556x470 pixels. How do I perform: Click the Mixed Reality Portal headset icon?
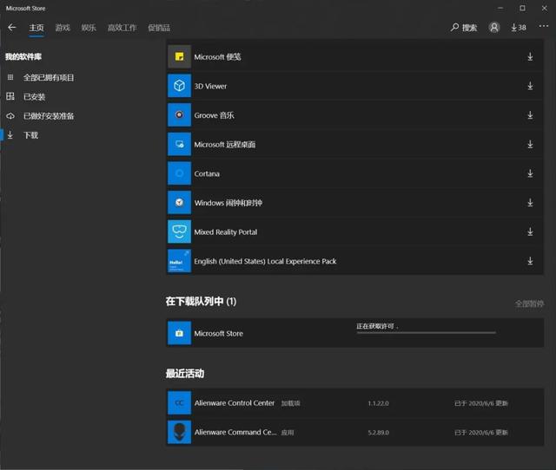pos(179,232)
